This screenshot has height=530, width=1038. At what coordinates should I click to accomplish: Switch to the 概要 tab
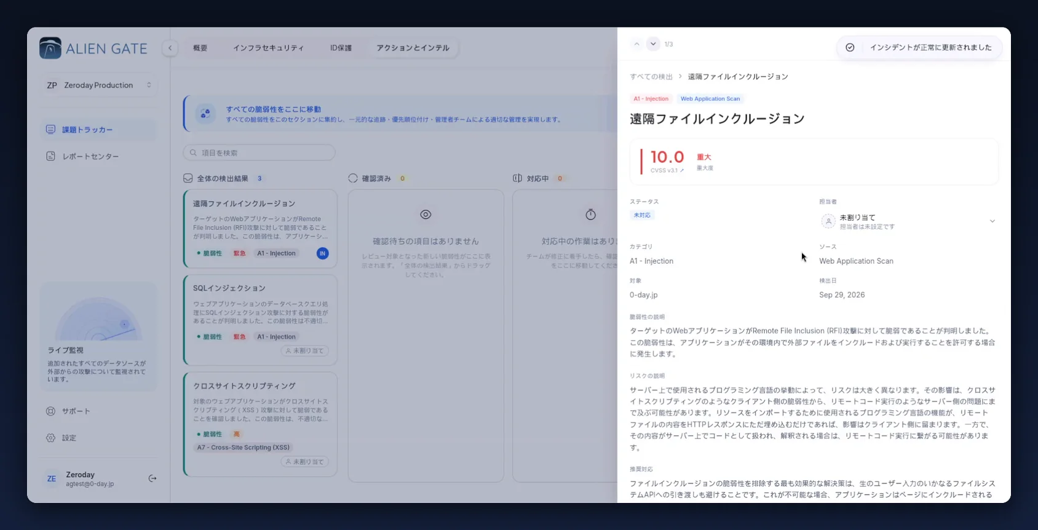pos(200,48)
